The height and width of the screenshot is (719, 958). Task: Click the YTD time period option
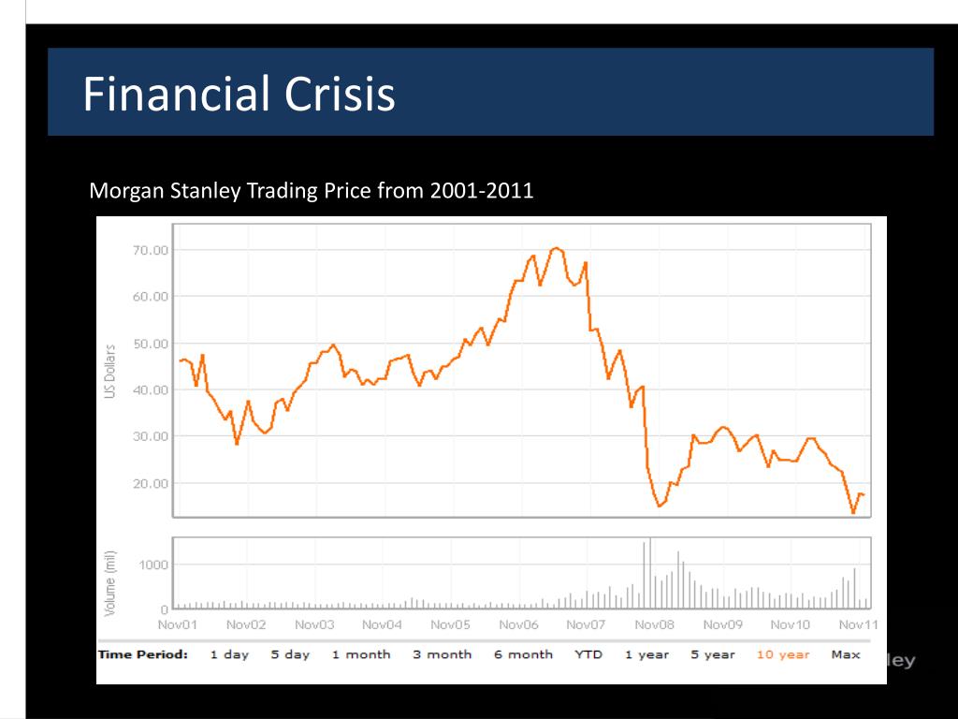coord(589,654)
